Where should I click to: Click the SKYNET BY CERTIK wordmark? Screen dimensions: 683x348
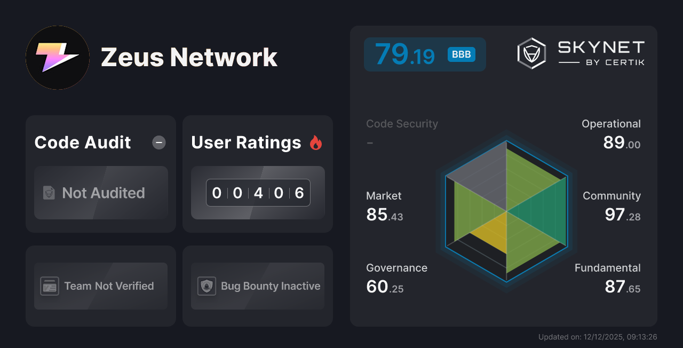pos(600,52)
